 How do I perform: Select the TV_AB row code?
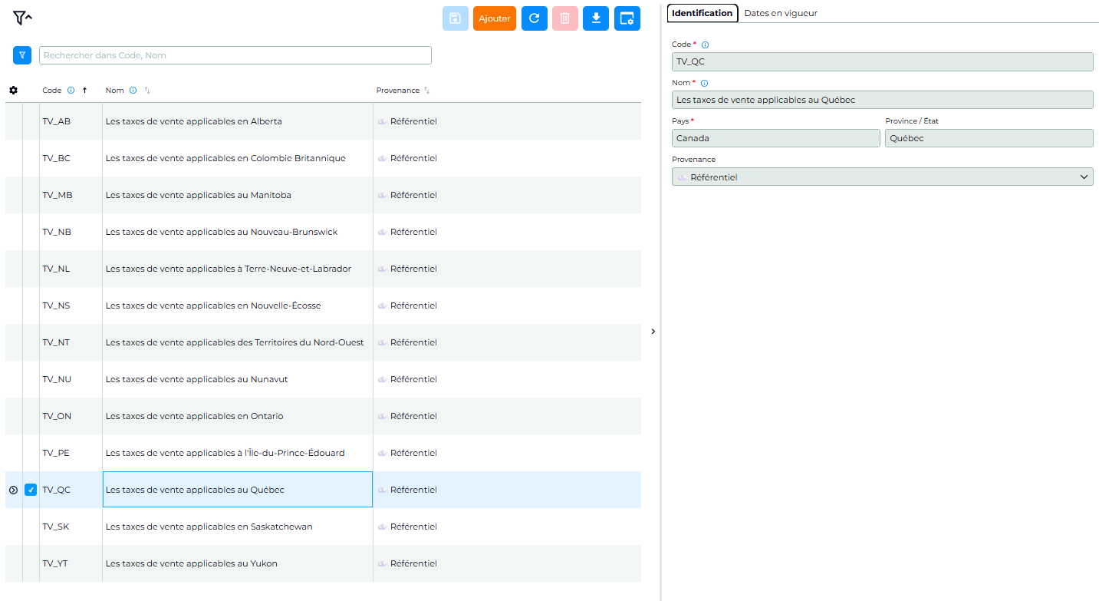(57, 121)
